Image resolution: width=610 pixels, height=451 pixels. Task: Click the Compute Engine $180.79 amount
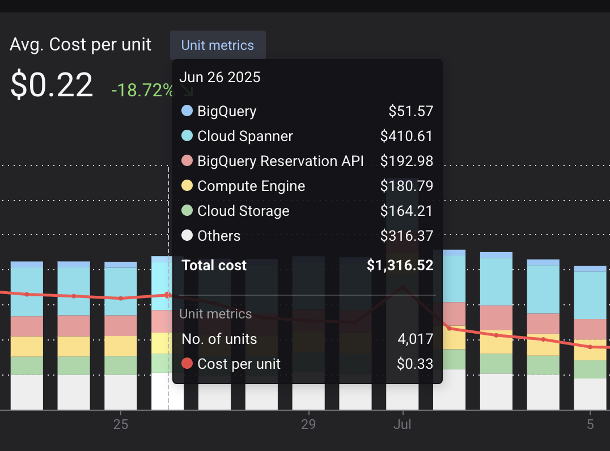[x=406, y=186]
